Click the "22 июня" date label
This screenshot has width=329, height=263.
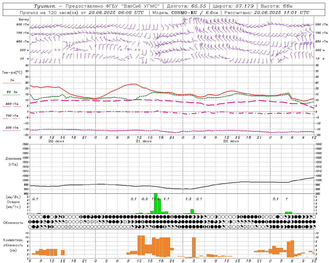click(x=231, y=141)
